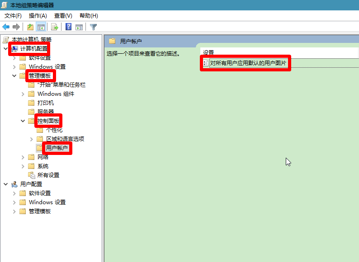Collapse the 控制面板 node
Viewport: 359px width, 262px height.
23,121
